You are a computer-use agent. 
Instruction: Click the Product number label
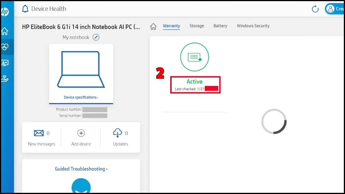69,110
